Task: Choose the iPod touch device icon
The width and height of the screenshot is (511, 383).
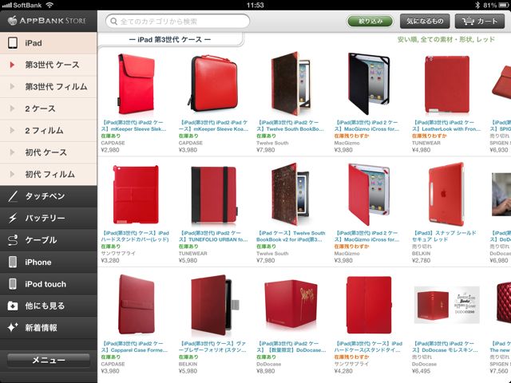Action: (x=13, y=284)
